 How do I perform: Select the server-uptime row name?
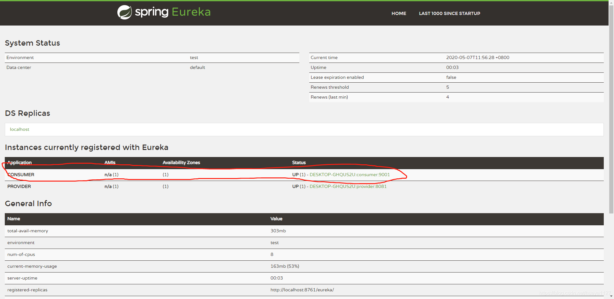(x=22, y=278)
